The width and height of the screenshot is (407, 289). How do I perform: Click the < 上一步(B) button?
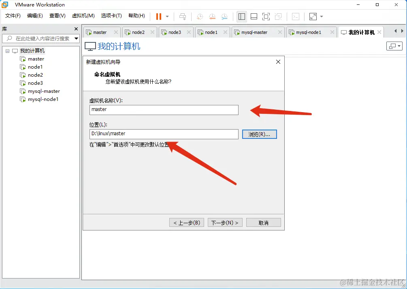pyautogui.click(x=187, y=222)
